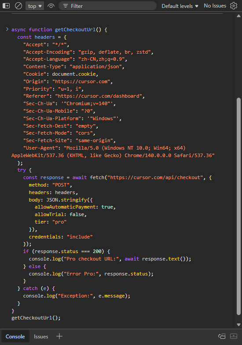Click the "Sec-Ch-Ua-Platform" header key
The height and width of the screenshot is (345, 242).
[52, 118]
